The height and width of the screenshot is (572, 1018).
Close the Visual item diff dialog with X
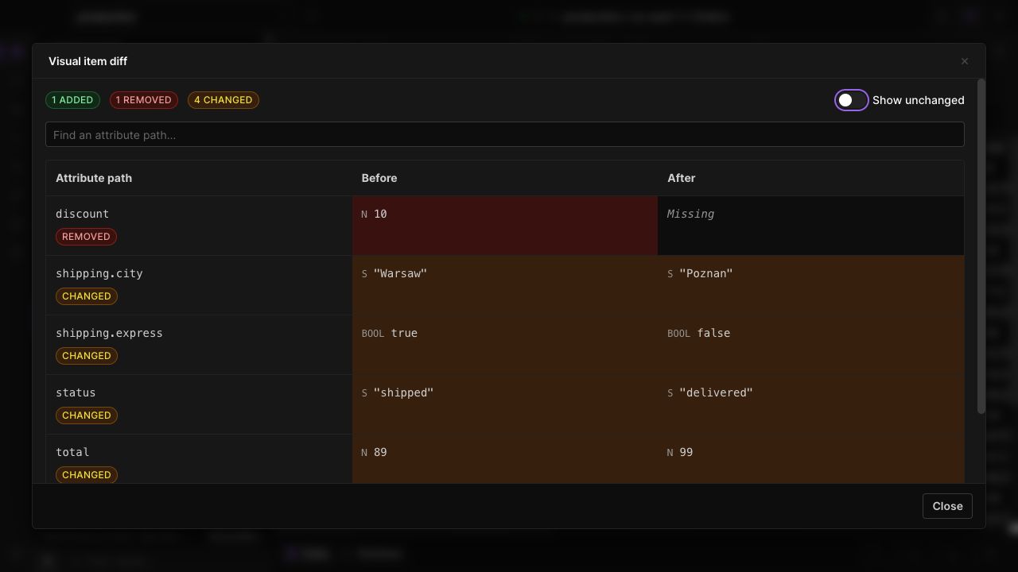[965, 61]
